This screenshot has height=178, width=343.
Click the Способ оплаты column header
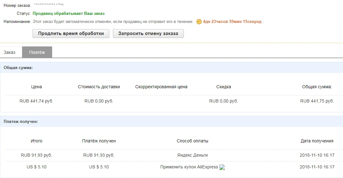[192, 141]
